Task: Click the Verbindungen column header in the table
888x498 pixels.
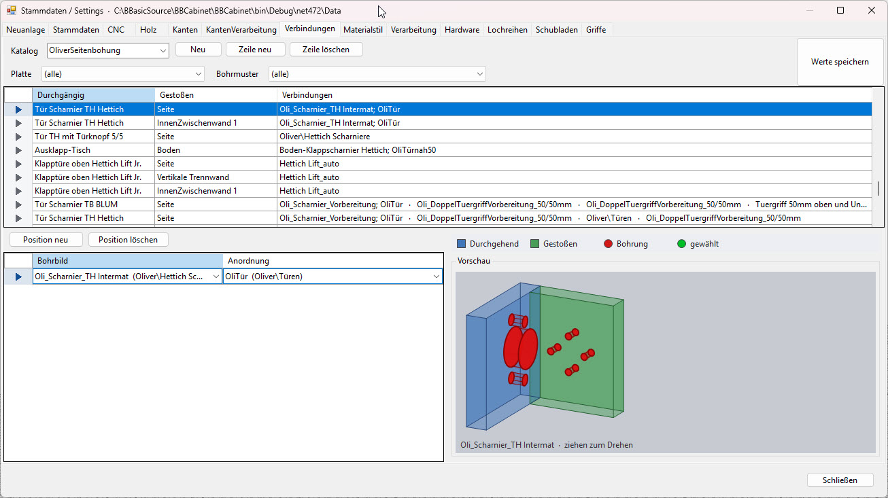Action: pyautogui.click(x=575, y=95)
